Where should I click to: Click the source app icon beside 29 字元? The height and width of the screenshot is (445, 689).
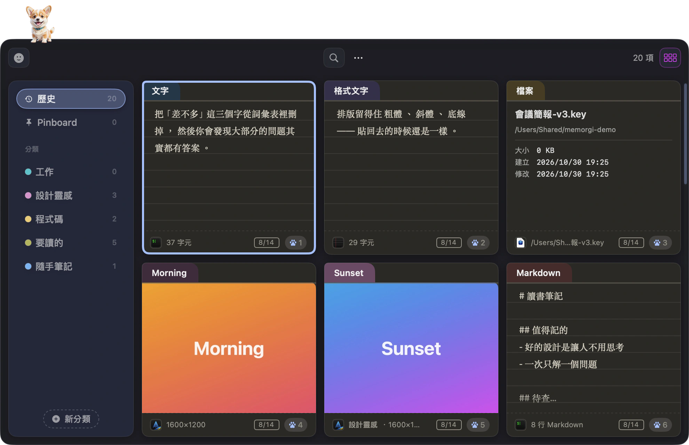click(338, 242)
